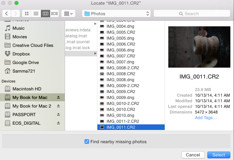Select My Book for Mac 2 drive
This screenshot has height=160, width=234.
[x=32, y=106]
